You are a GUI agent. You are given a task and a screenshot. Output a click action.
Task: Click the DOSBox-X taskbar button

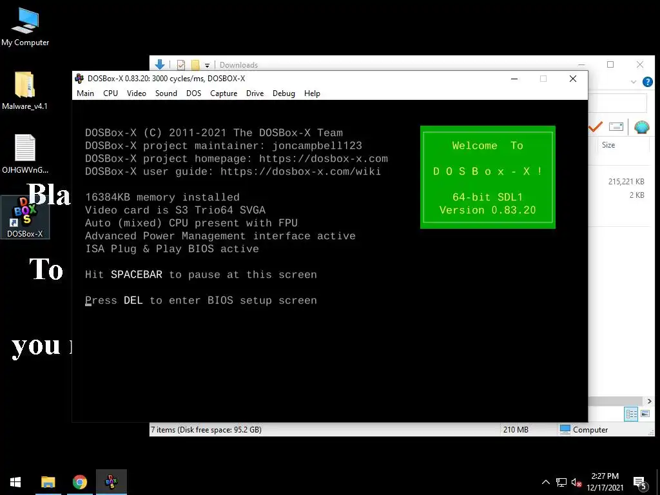(111, 482)
